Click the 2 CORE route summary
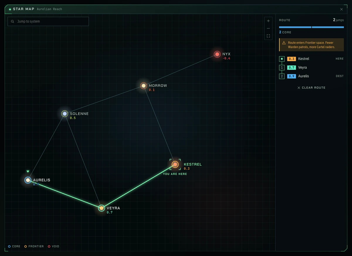This screenshot has width=352, height=256. click(x=285, y=32)
